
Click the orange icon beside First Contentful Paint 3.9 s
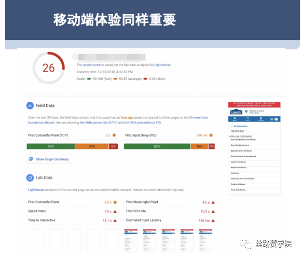115,202
